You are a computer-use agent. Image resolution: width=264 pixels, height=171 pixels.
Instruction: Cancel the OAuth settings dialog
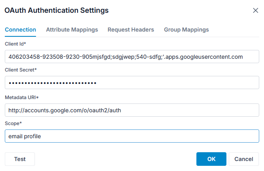(244, 159)
